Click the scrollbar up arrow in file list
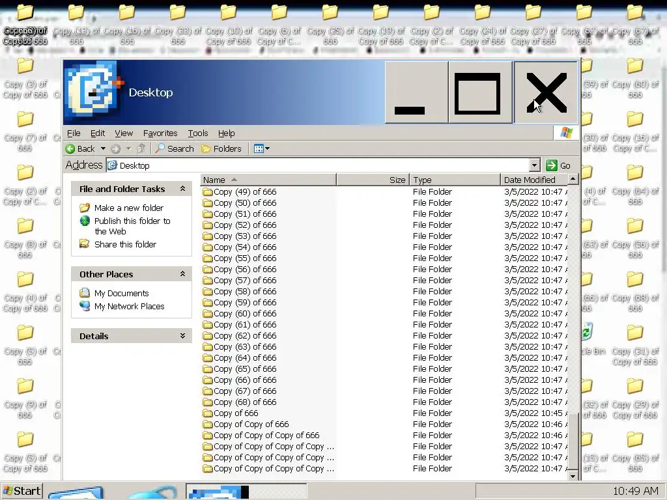Image resolution: width=667 pixels, height=500 pixels. (x=573, y=180)
